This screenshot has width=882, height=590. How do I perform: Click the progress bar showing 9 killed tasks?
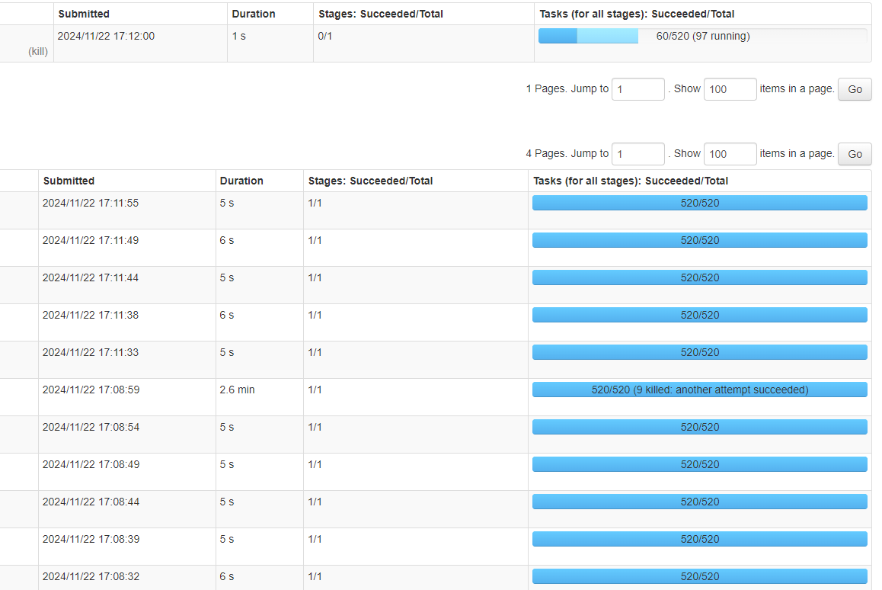click(x=699, y=390)
